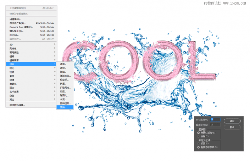
Task: Expand the 模糊画廊 submenu
Action: point(32,60)
